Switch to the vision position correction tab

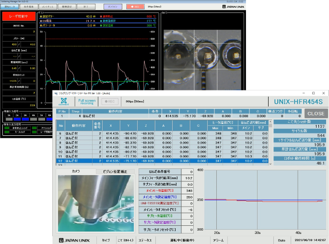(x=115, y=172)
